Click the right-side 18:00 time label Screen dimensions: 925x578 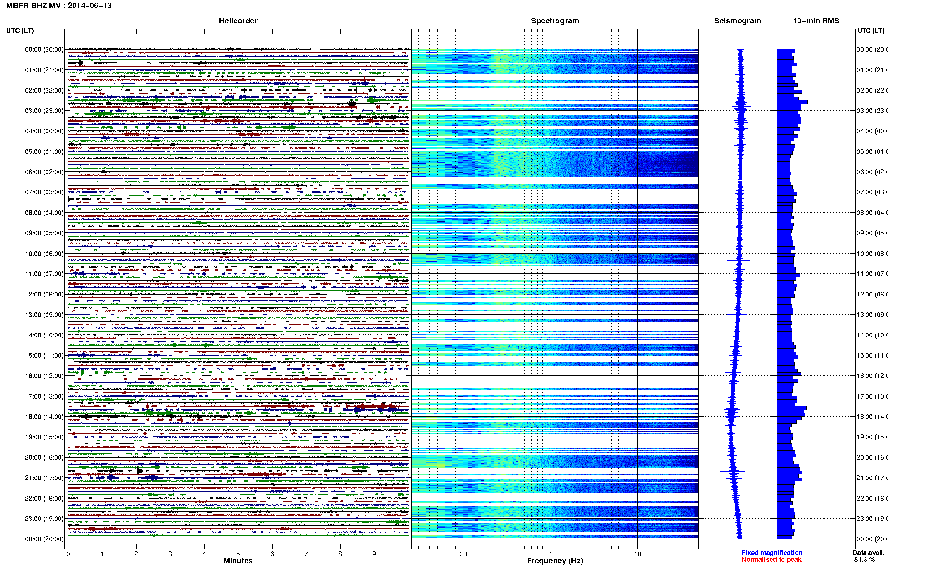872,417
